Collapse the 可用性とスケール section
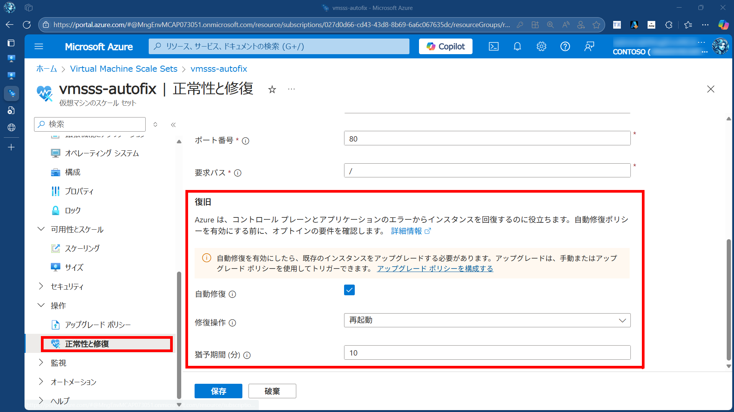Image resolution: width=734 pixels, height=412 pixels. 41,229
